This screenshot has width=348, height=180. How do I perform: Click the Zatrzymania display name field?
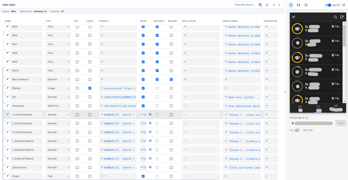[x=242, y=167]
